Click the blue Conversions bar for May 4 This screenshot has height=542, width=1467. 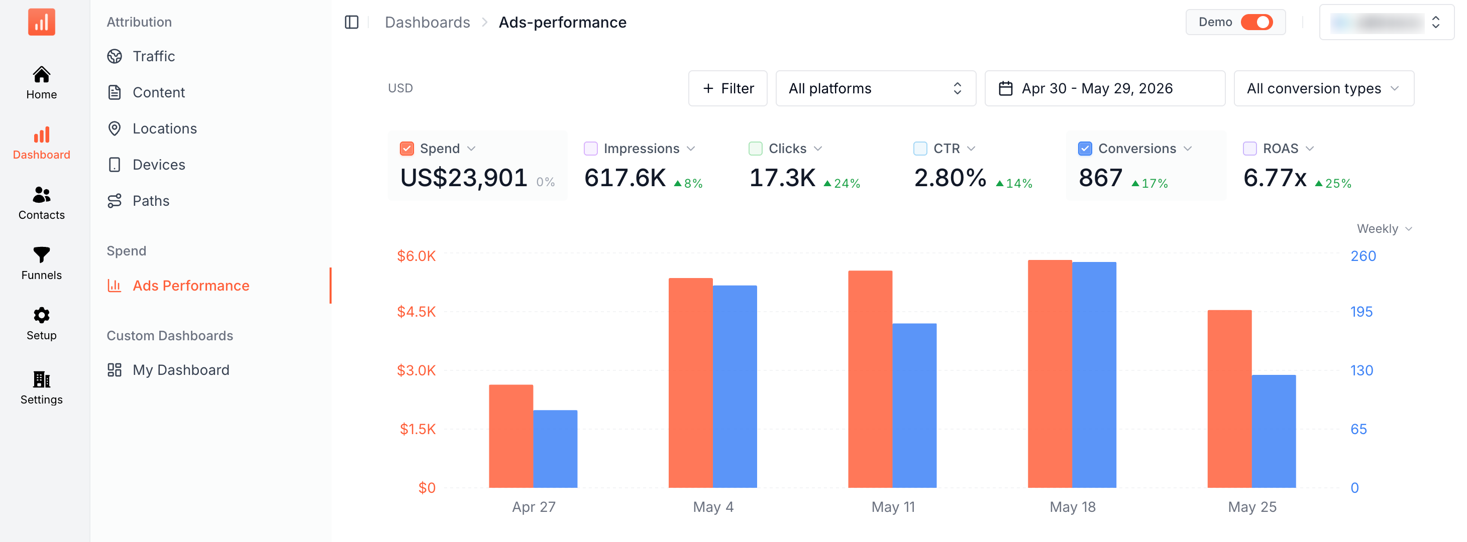(x=735, y=386)
